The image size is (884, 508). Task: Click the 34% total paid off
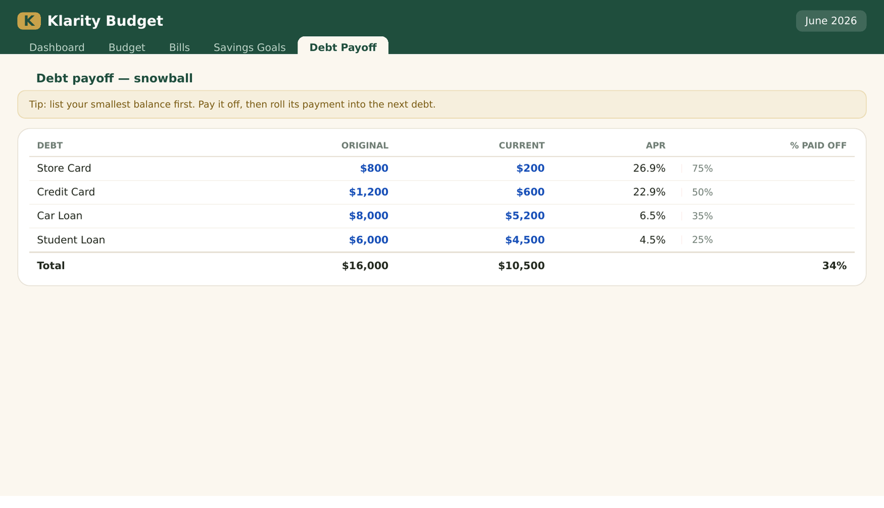[834, 265]
